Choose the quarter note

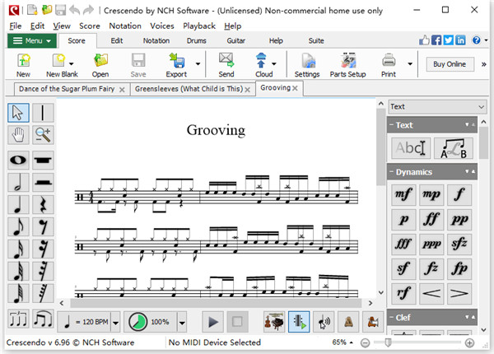coord(18,205)
